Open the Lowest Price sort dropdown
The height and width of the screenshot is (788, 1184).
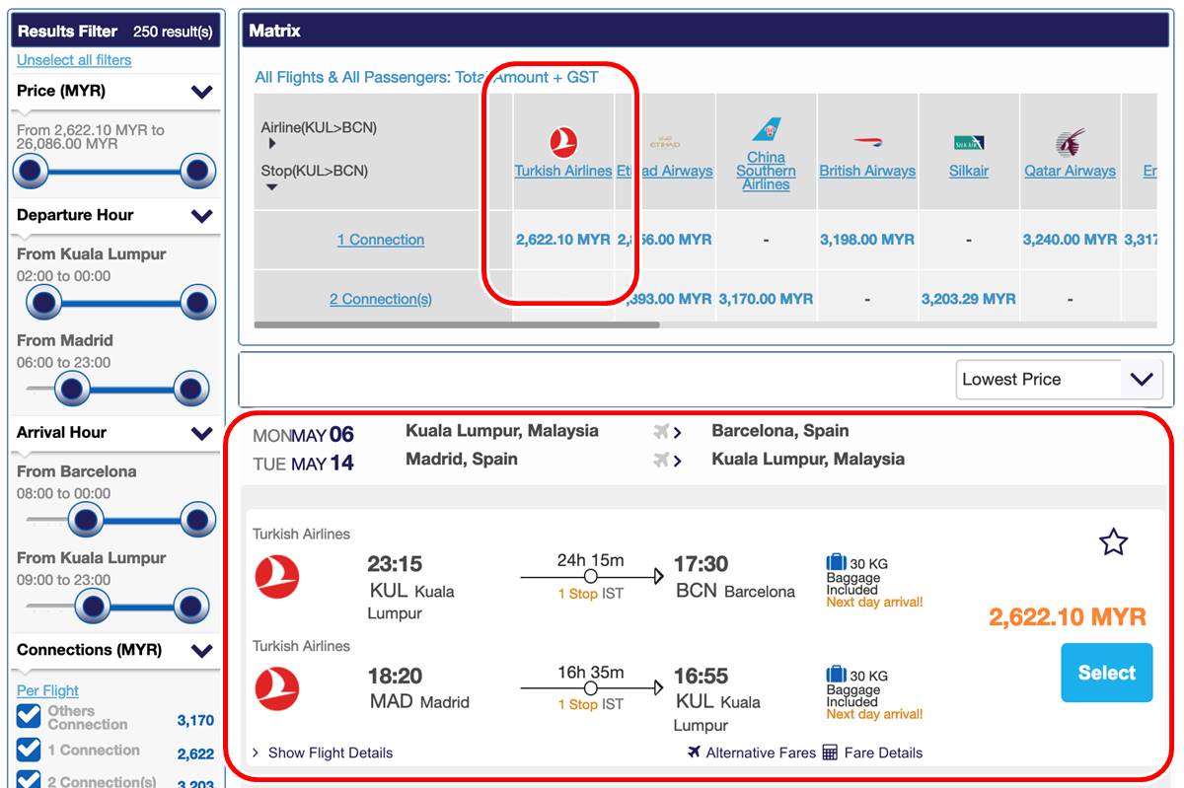coord(1059,380)
